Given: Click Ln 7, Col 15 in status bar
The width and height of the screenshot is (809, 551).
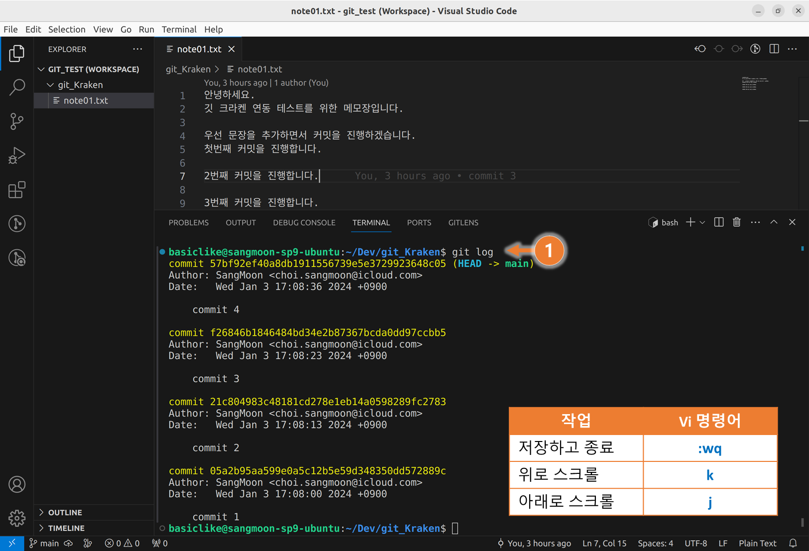Looking at the screenshot, I should pos(604,543).
